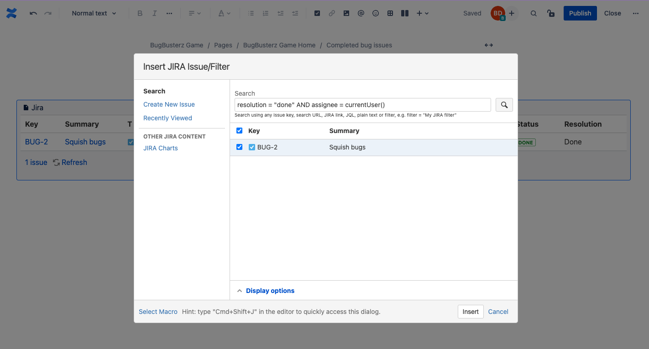Click the DONE status badge
649x349 pixels.
point(526,143)
